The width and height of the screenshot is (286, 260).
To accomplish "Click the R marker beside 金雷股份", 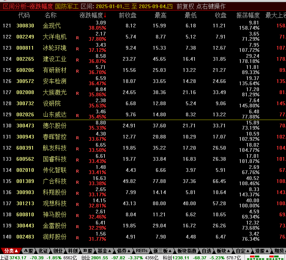I will 77,227.
